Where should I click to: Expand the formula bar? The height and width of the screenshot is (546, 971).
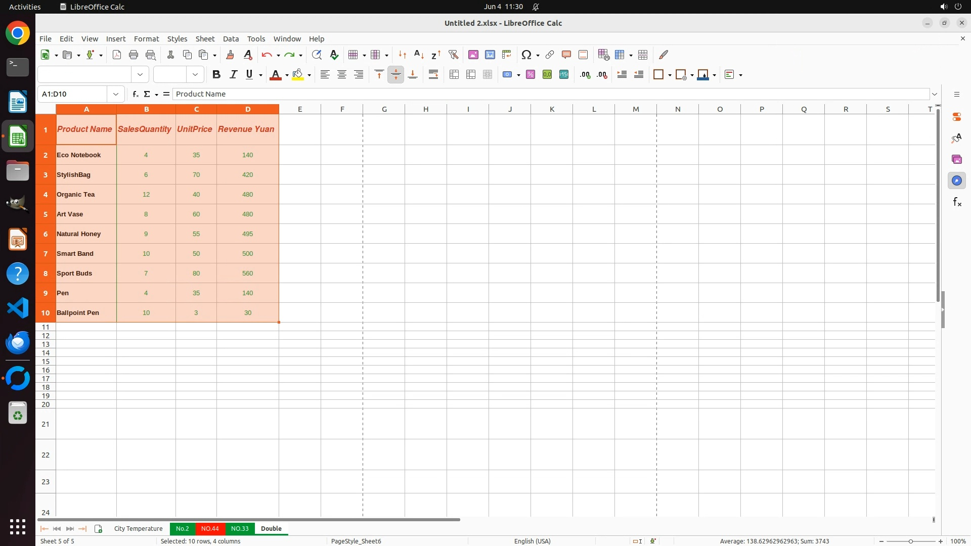935,94
